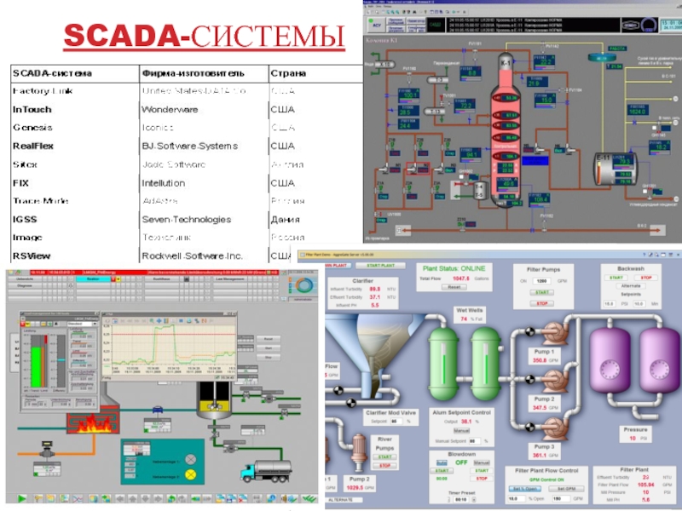Switch Alum Setpoint Control to Manual
The height and width of the screenshot is (511, 682).
(x=461, y=431)
